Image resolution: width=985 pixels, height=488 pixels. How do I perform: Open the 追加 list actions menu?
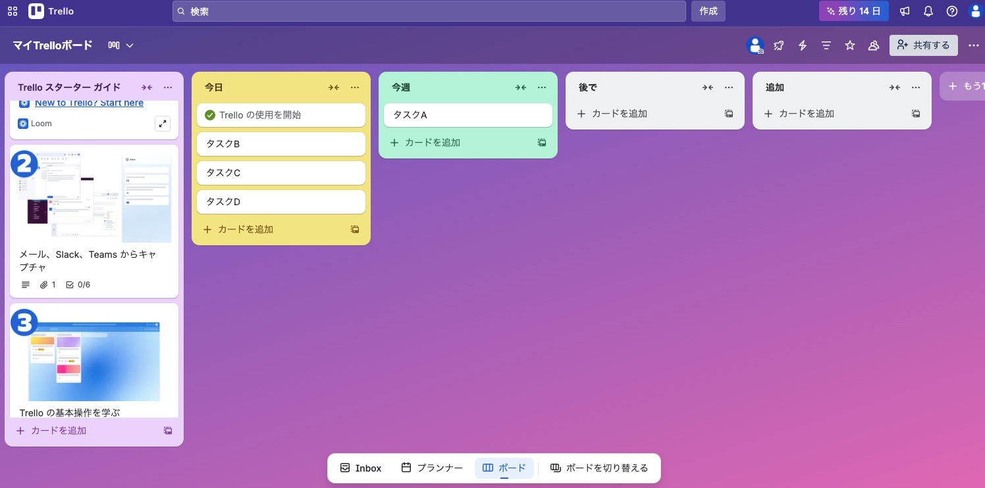pos(916,87)
